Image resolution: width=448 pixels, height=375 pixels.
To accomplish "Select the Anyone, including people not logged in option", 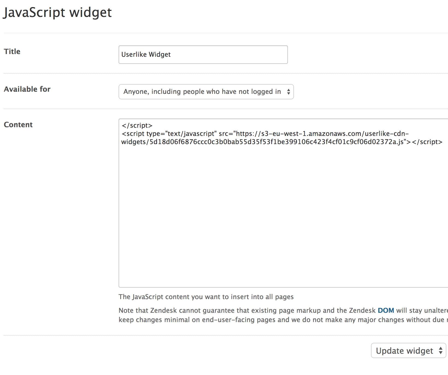I will (202, 92).
